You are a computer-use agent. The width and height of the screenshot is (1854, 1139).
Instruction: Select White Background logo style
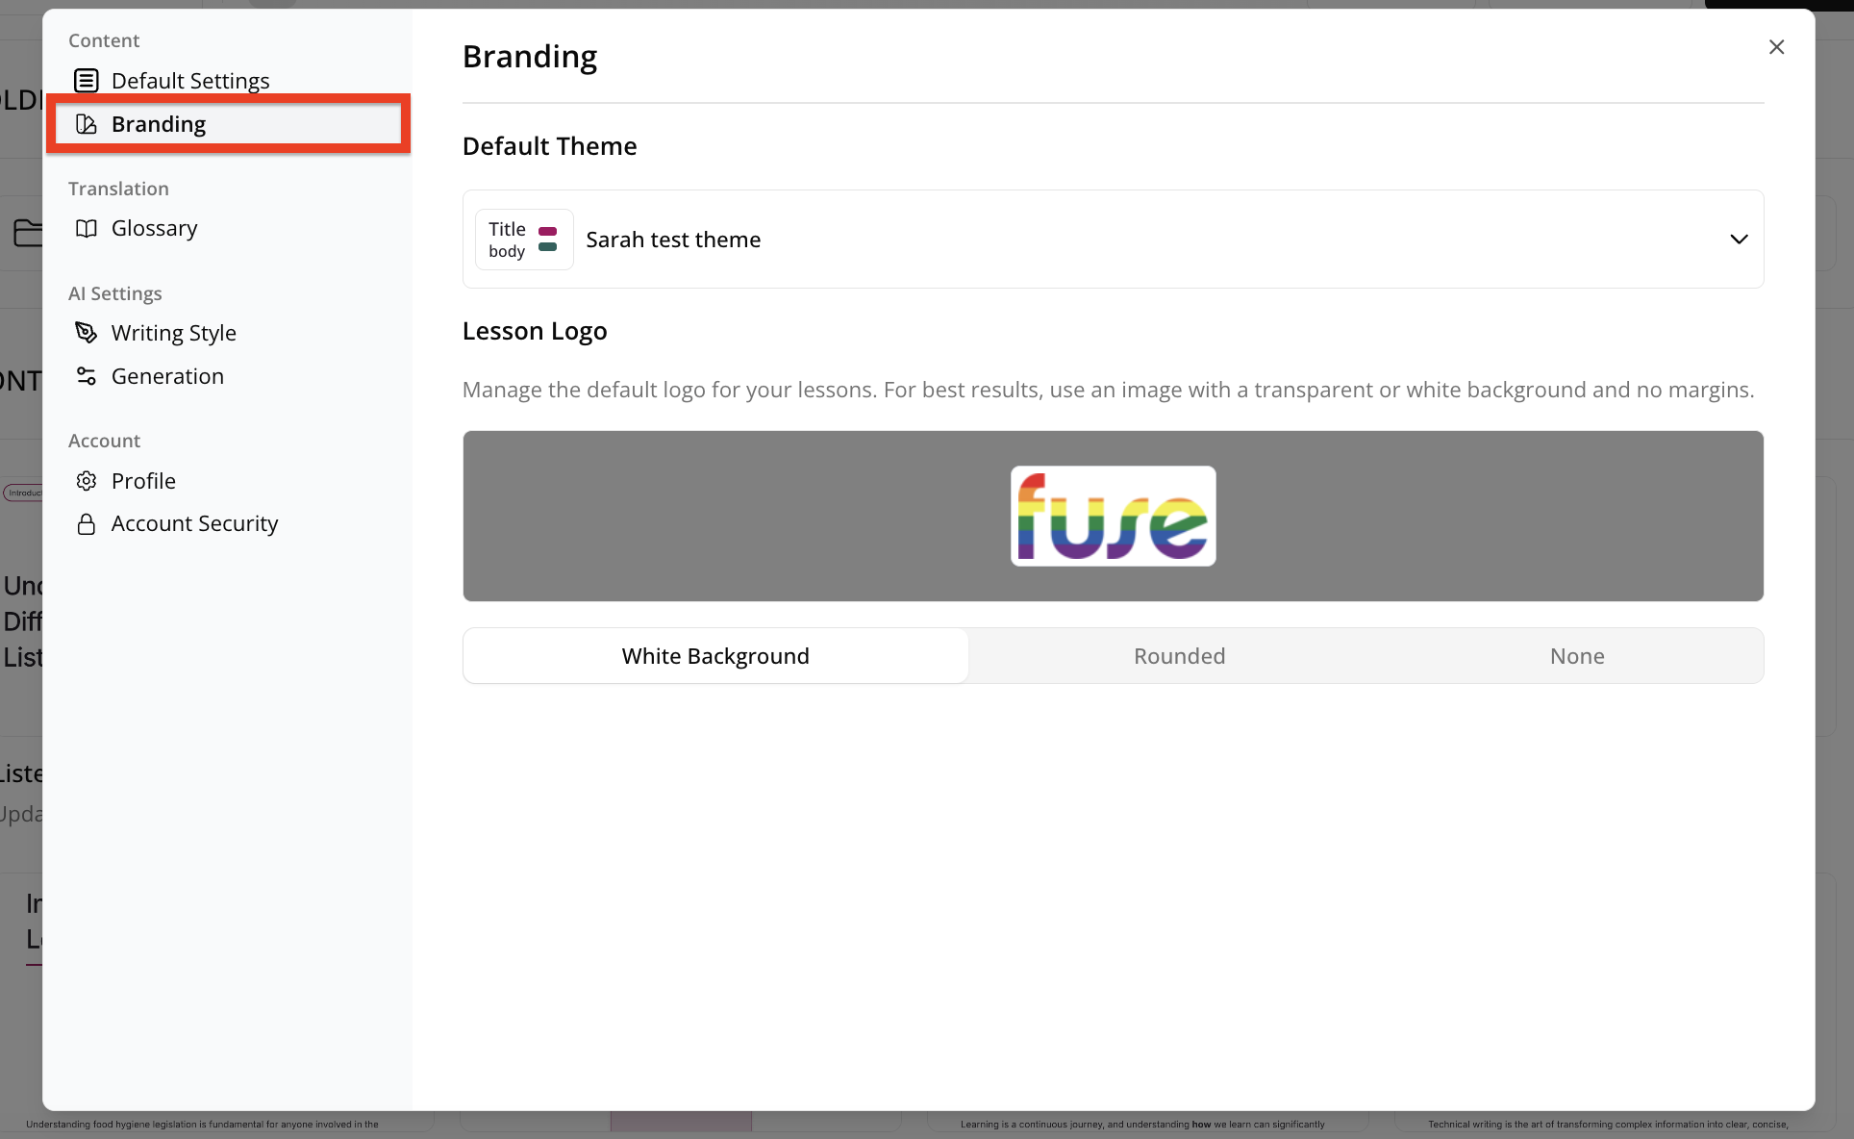[715, 655]
